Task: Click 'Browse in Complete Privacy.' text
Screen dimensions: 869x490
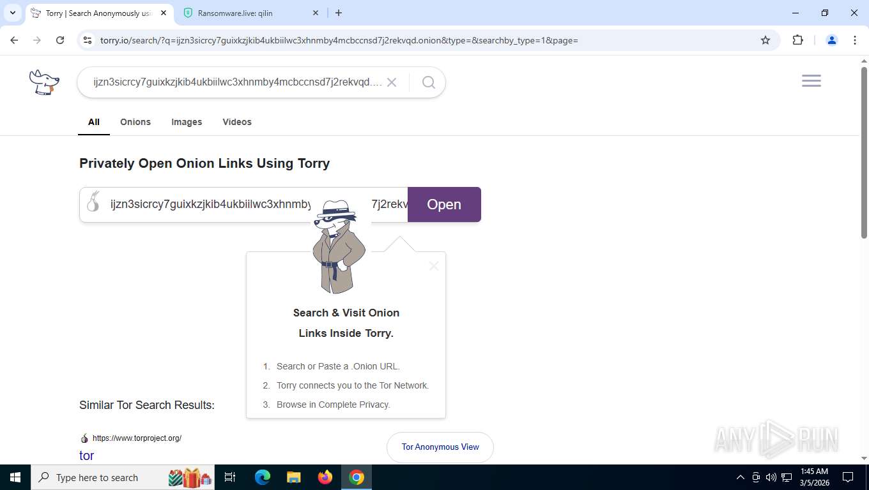Action: point(334,405)
